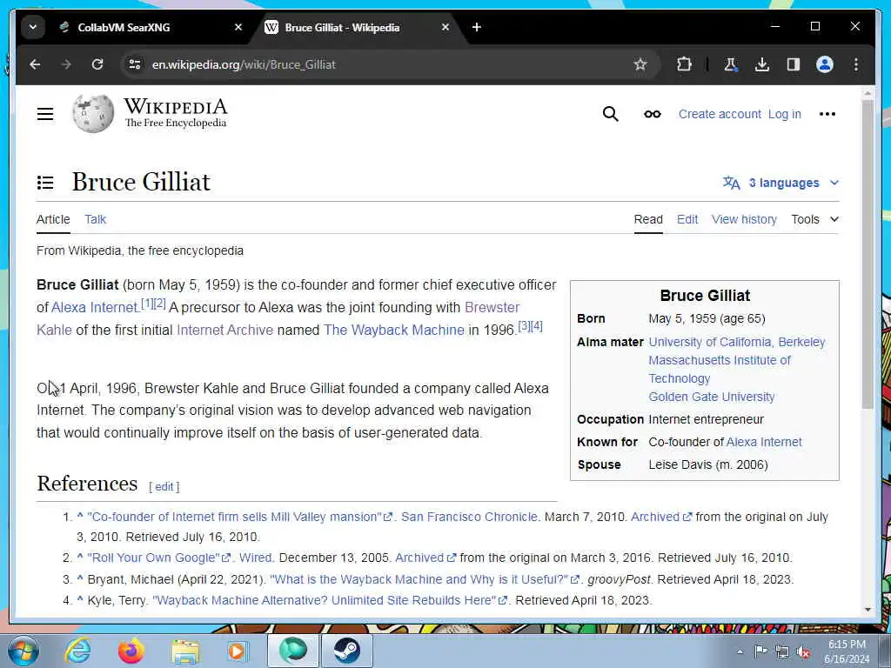Viewport: 891px width, 668px height.
Task: Click scrollbar down arrow
Action: [x=868, y=610]
